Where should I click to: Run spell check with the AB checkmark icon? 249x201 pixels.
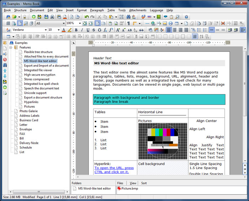(x=143, y=17)
